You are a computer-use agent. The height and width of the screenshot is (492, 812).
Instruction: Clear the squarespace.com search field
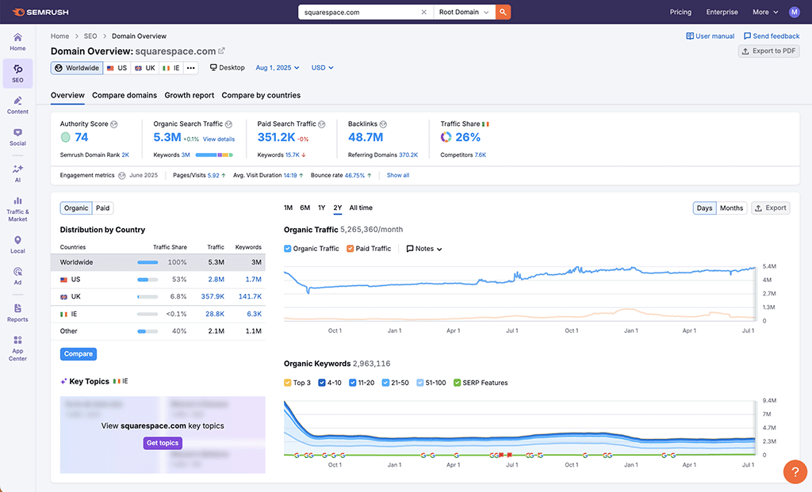click(423, 12)
